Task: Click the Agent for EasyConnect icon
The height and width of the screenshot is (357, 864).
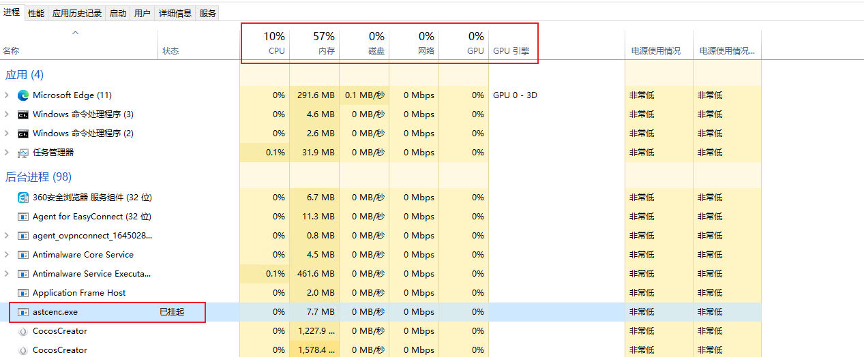Action: click(23, 217)
